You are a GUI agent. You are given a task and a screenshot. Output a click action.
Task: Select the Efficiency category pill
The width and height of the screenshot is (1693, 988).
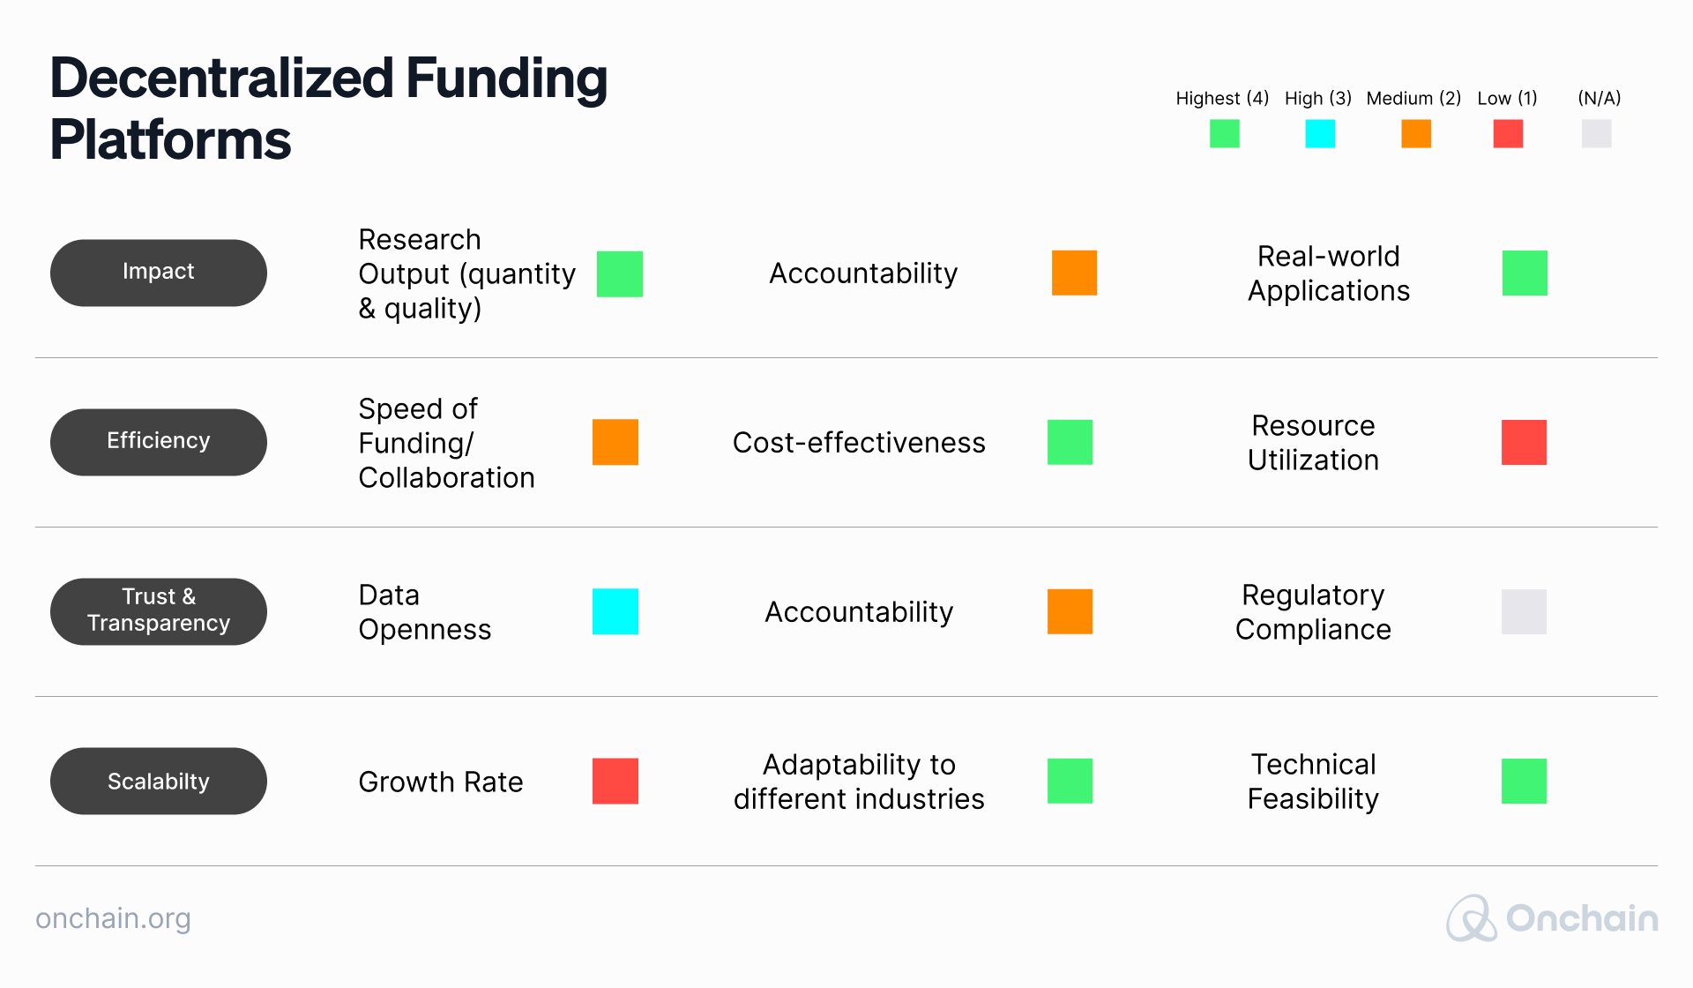[x=159, y=442]
